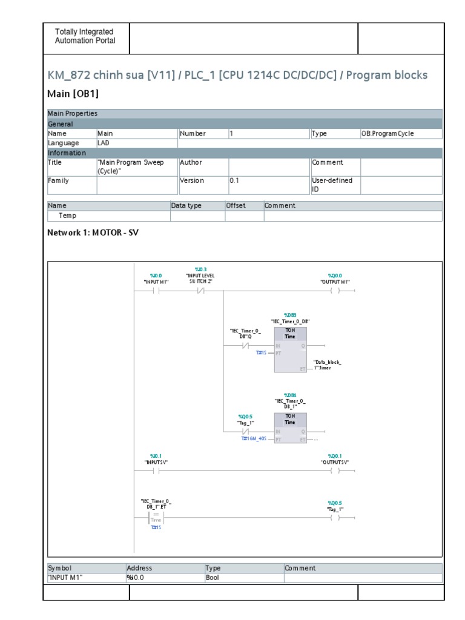Click the normally open contact labeled "INPUT M1"
465x620 pixels.
click(156, 291)
